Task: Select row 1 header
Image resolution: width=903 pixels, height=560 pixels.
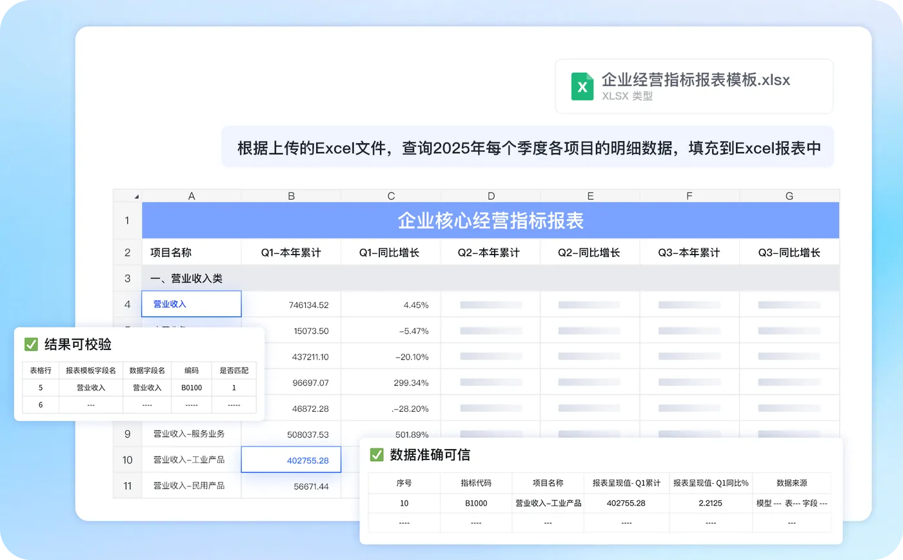Action: pyautogui.click(x=127, y=220)
